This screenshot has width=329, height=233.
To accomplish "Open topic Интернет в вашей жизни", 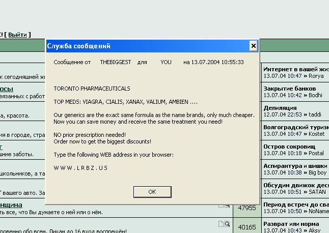I will [x=296, y=69].
